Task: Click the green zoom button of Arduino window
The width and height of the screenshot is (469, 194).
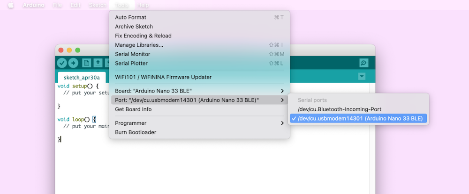Action: click(x=78, y=50)
